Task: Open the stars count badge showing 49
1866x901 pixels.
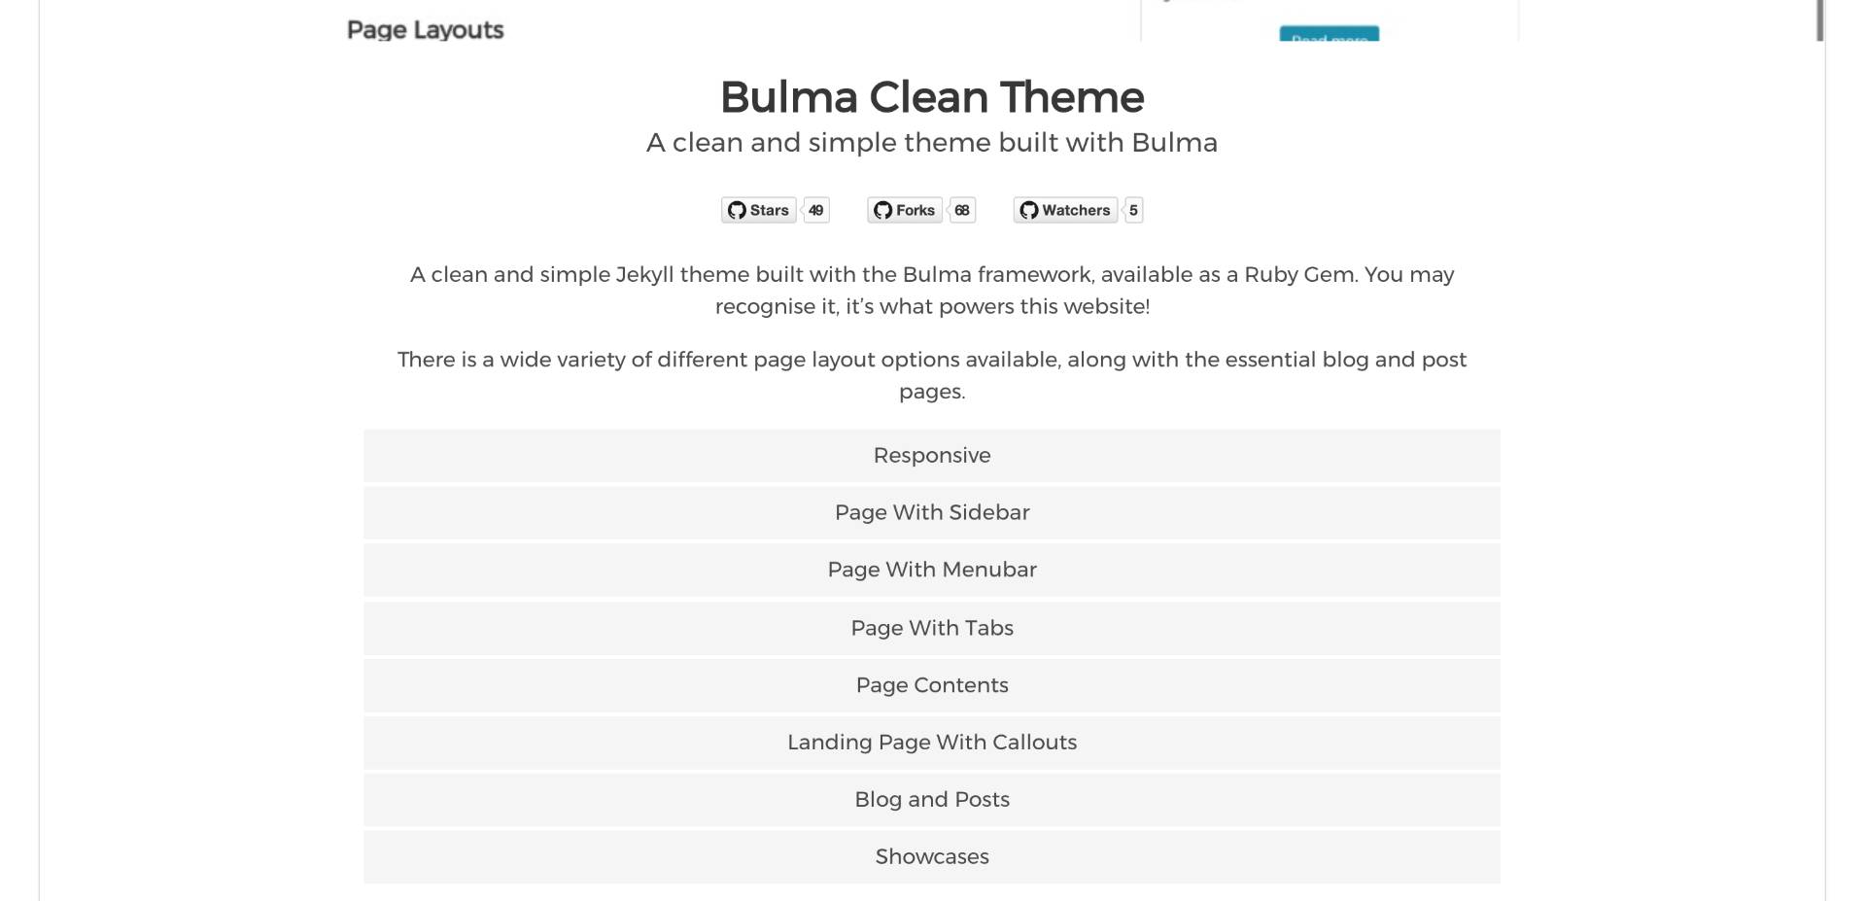Action: (816, 210)
